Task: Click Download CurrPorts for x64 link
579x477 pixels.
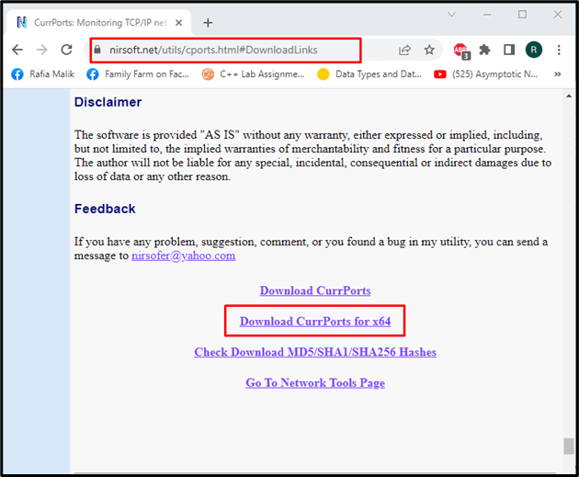Action: (x=315, y=321)
